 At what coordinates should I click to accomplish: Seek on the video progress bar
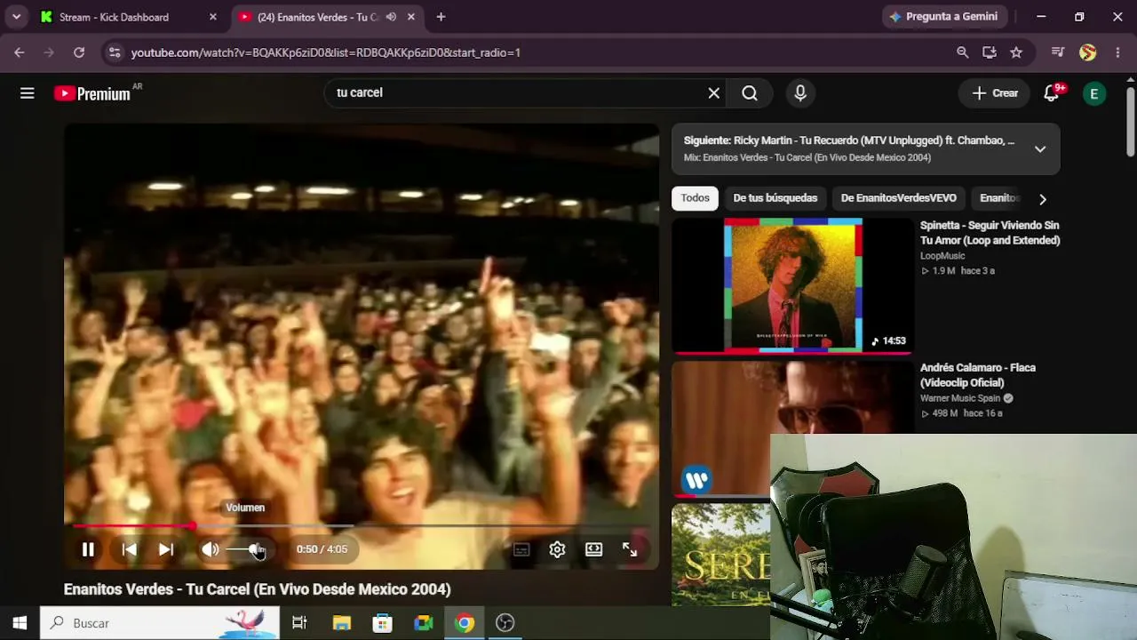point(362,526)
